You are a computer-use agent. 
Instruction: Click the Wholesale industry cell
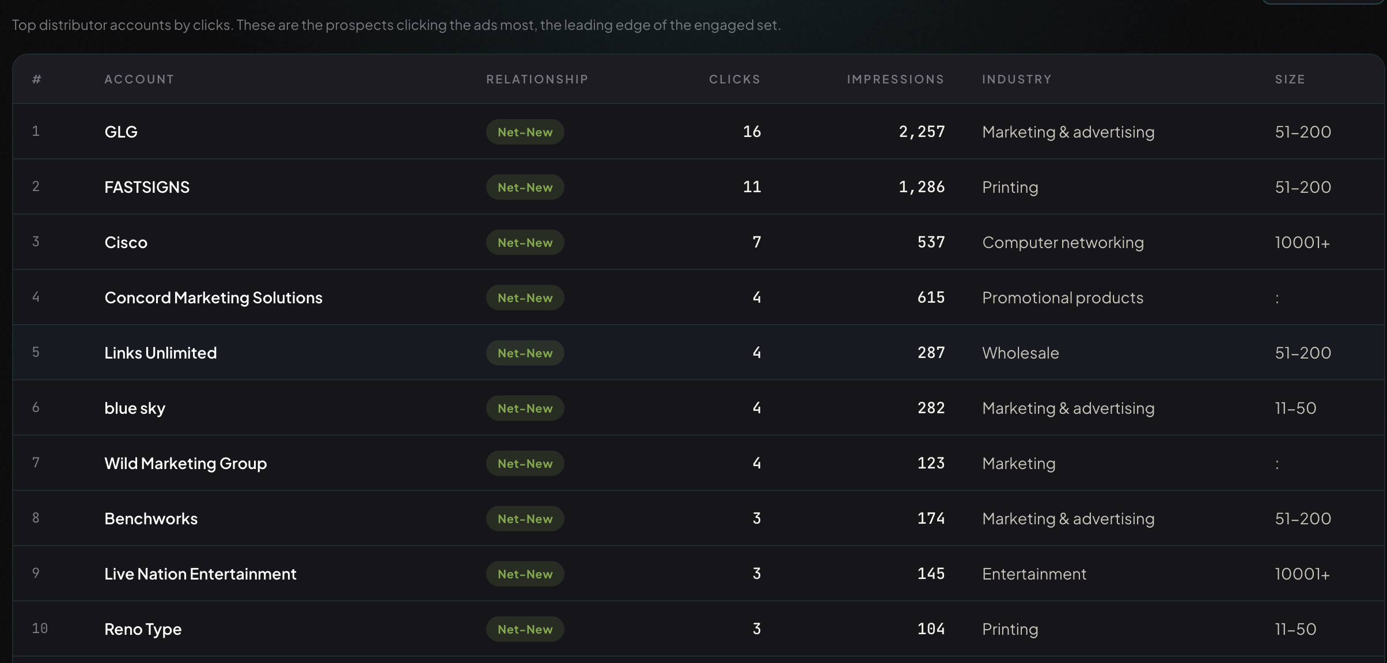(1020, 353)
